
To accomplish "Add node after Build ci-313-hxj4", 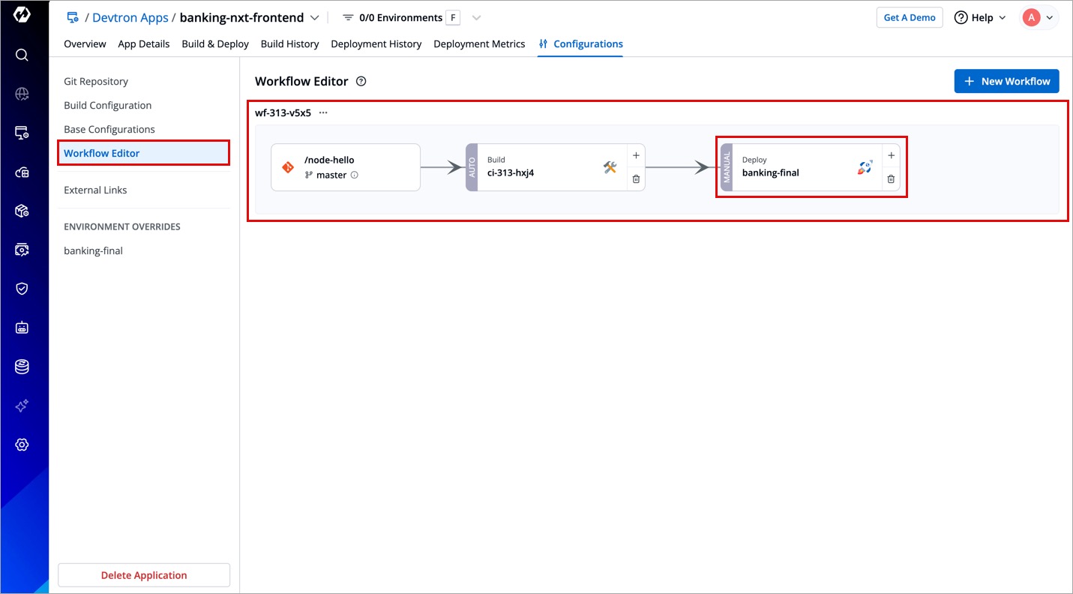I will (636, 155).
